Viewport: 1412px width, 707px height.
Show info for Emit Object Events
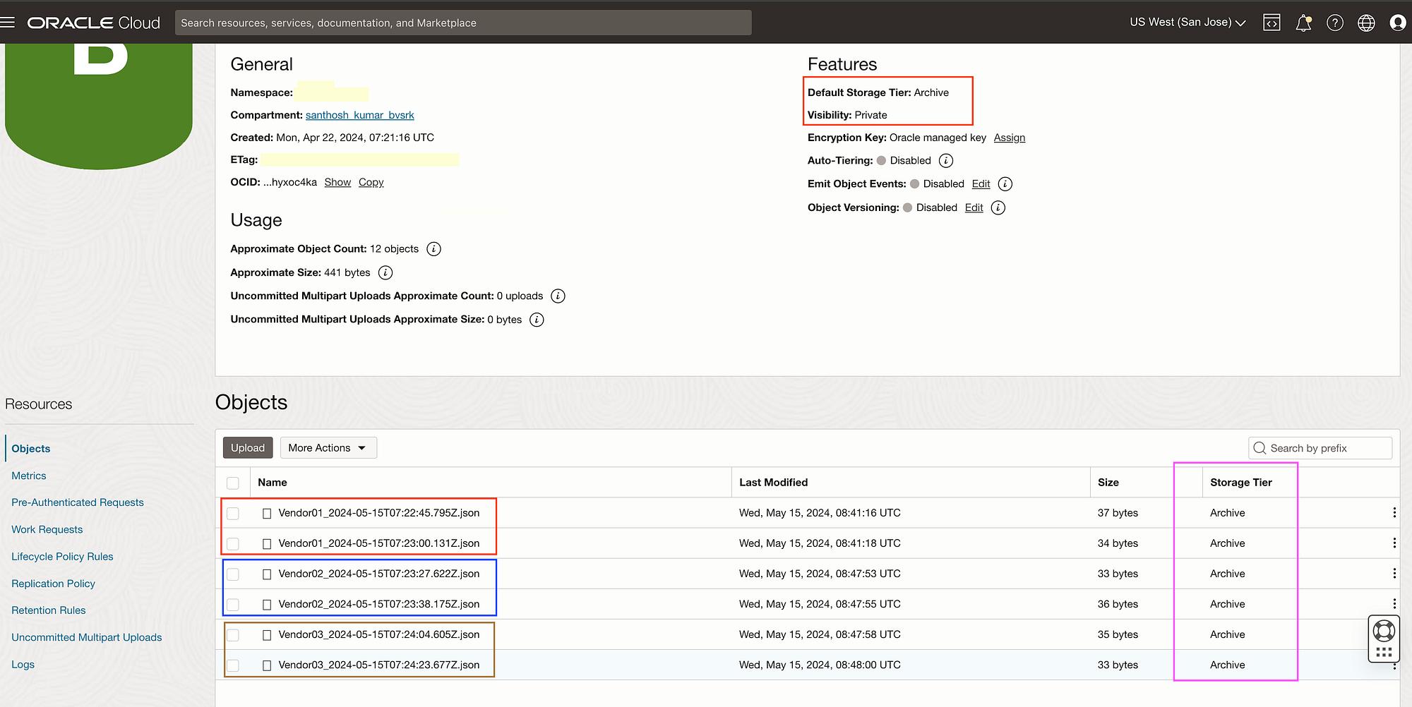click(1005, 184)
